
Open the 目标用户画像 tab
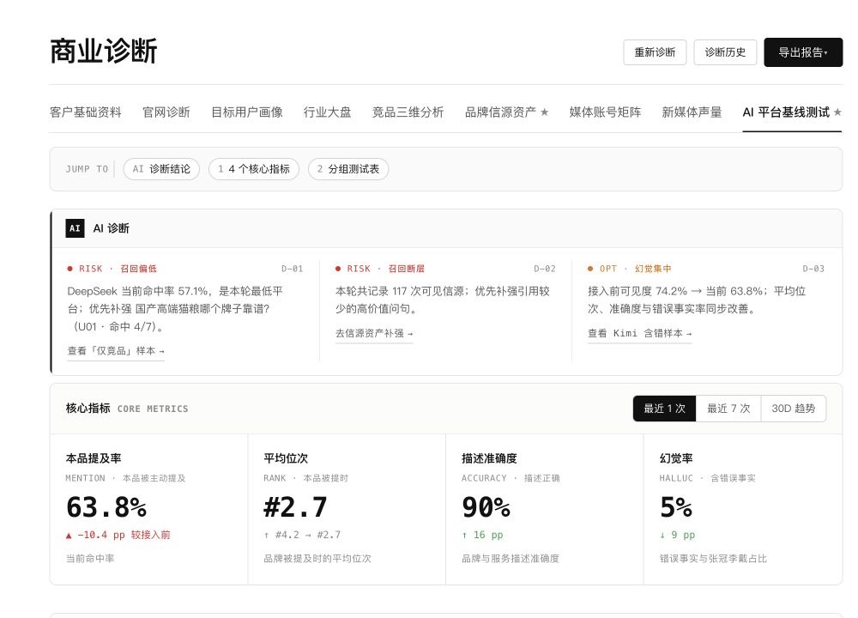[247, 112]
